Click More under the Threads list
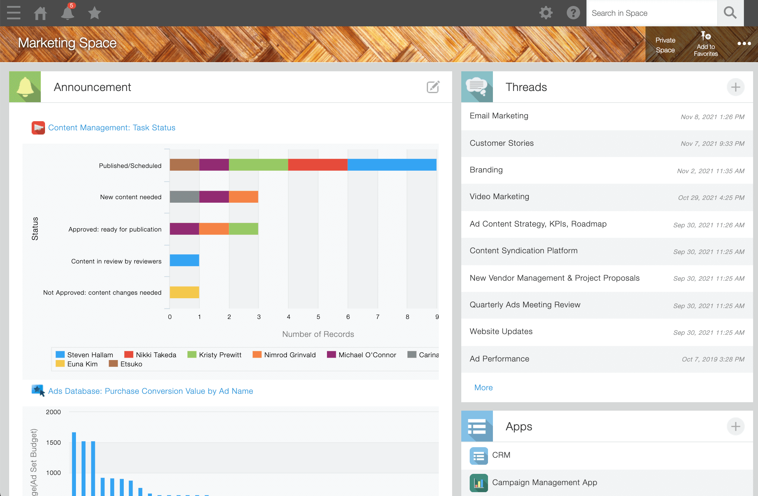The height and width of the screenshot is (496, 758). click(483, 387)
